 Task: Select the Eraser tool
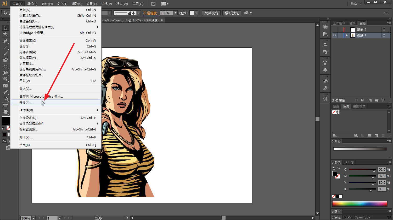pyautogui.click(x=5, y=60)
